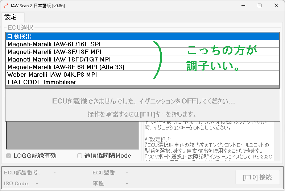Click the [F11]キー confirmation message line
This screenshot has width=285, height=191.
[142, 114]
